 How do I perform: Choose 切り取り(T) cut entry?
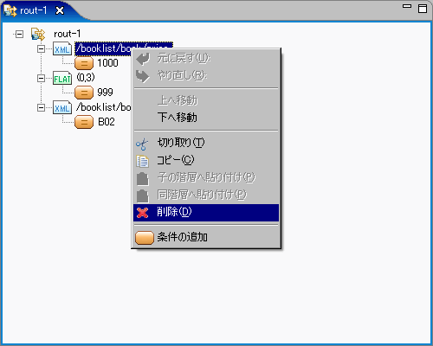(x=206, y=143)
